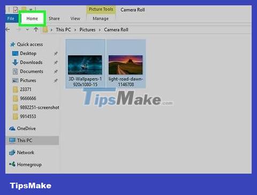Screen dimensions: 257x195
Task: Select Network in navigation pane
Action: 26,153
